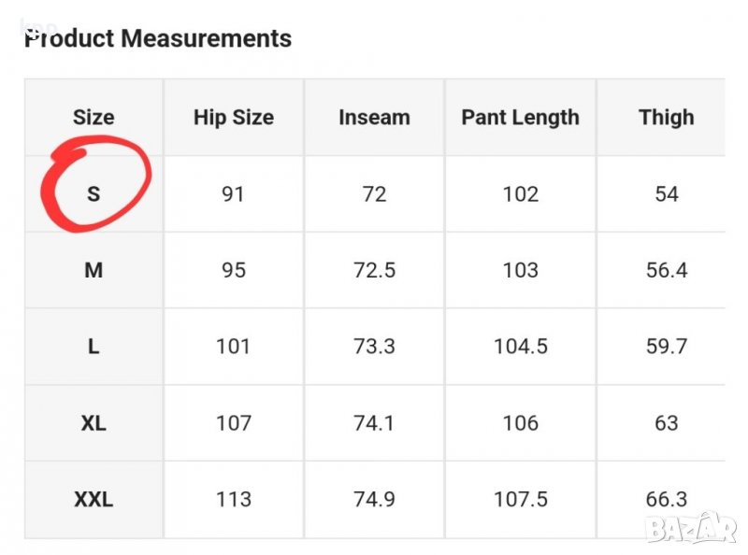
Task: Click inseam value 74.1
Action: 374,423
